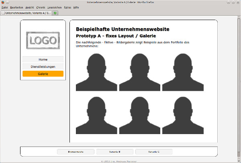This screenshot has width=241, height=163.
Task: Click the highlighted Galerie nav button
Action: point(43,74)
